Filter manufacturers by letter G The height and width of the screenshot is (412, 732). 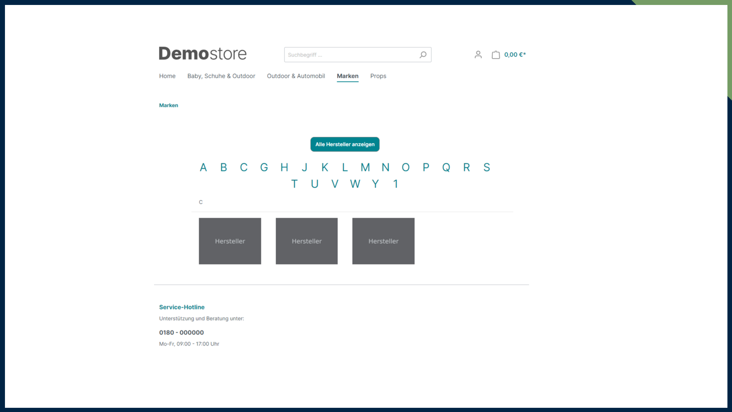click(x=264, y=167)
